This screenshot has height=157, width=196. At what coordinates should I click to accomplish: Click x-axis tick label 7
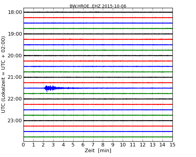[x=93, y=145]
